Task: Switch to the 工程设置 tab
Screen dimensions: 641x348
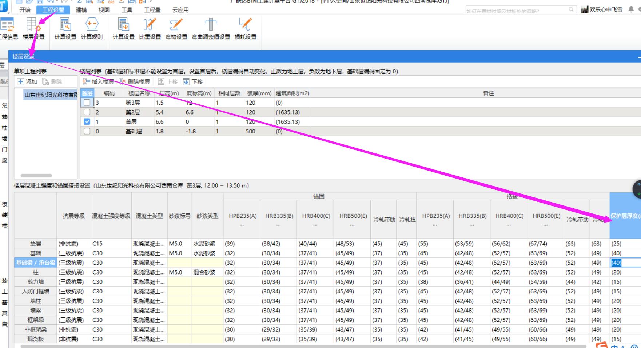Action: pyautogui.click(x=53, y=10)
